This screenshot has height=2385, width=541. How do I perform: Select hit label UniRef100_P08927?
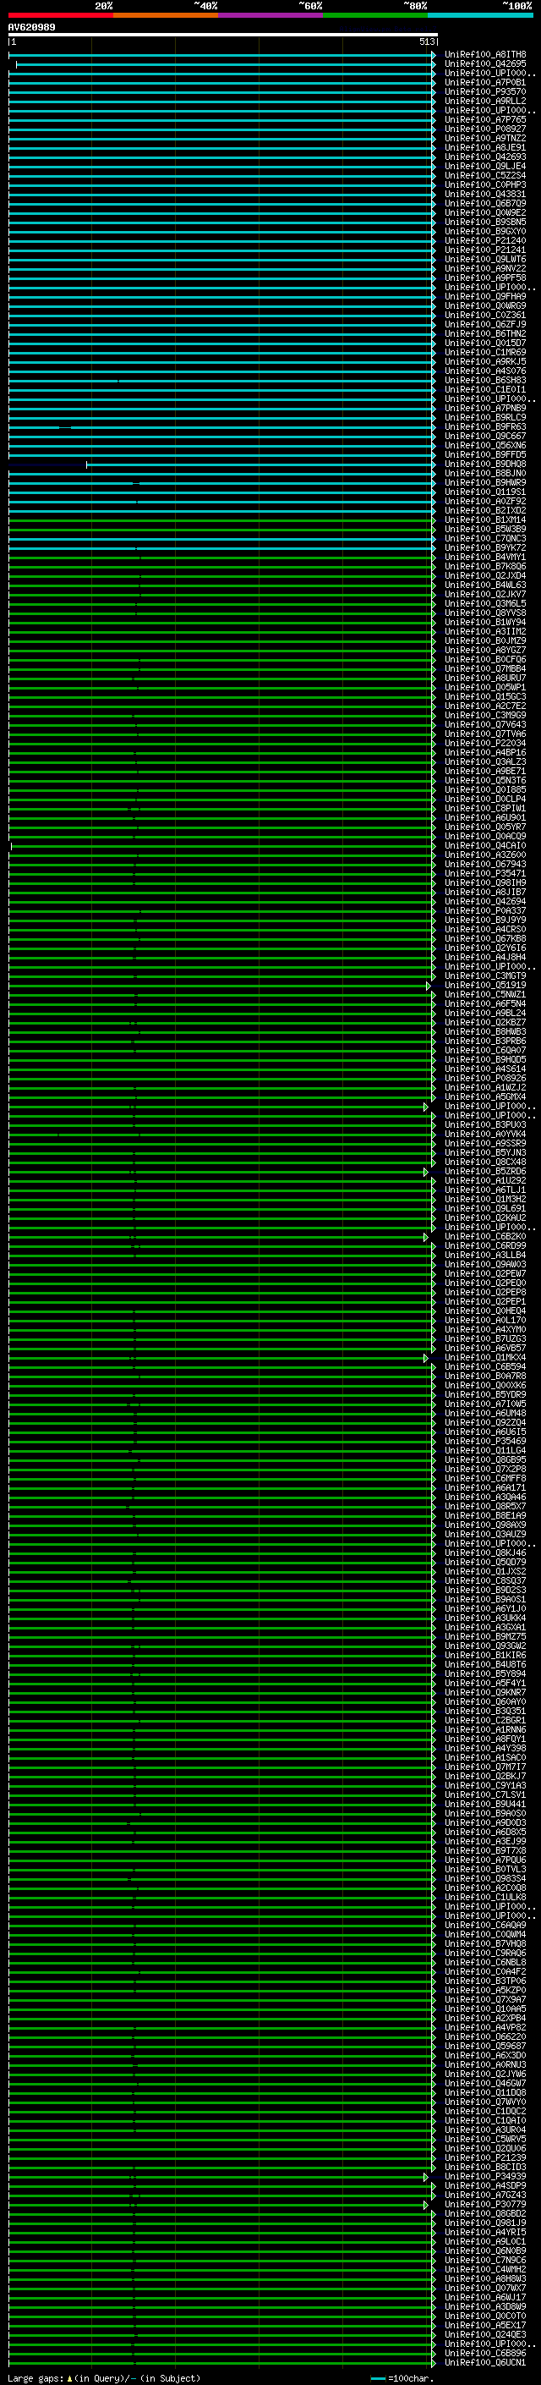click(x=485, y=129)
